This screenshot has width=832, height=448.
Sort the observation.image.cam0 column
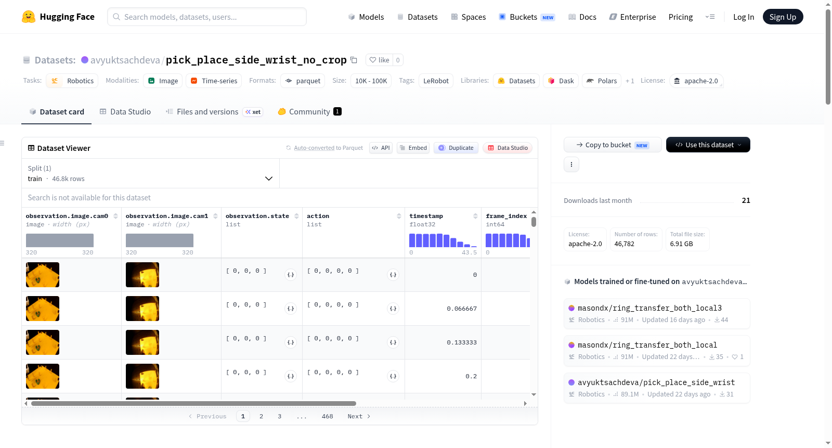115,216
